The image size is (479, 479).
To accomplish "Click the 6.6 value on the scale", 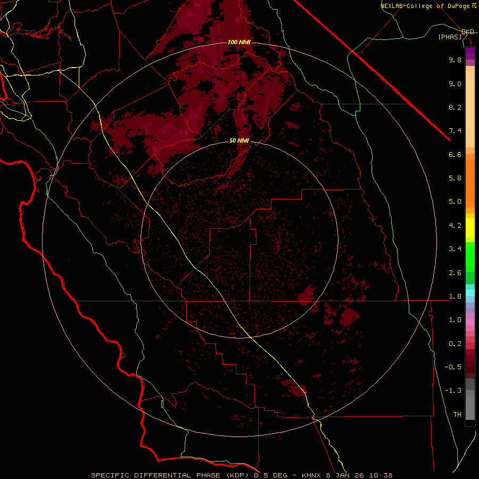I will click(455, 154).
